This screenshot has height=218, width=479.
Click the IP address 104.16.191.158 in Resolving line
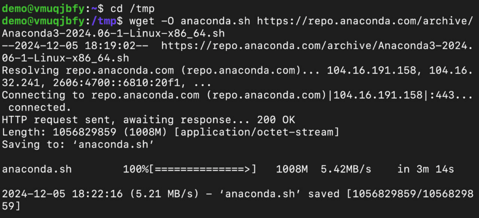[x=371, y=70]
